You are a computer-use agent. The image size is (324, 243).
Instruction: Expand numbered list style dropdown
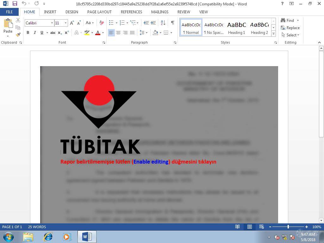click(x=127, y=23)
